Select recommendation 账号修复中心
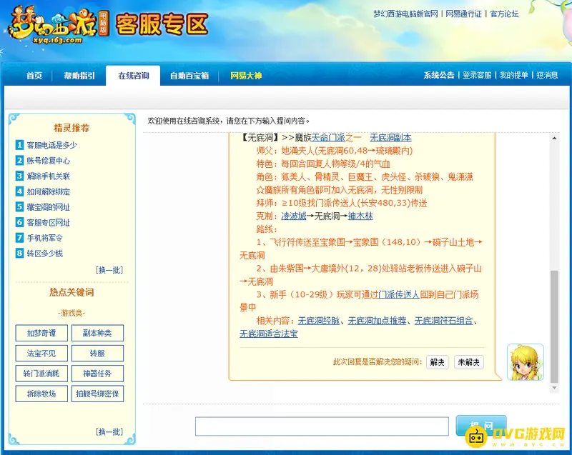 pyautogui.click(x=48, y=161)
